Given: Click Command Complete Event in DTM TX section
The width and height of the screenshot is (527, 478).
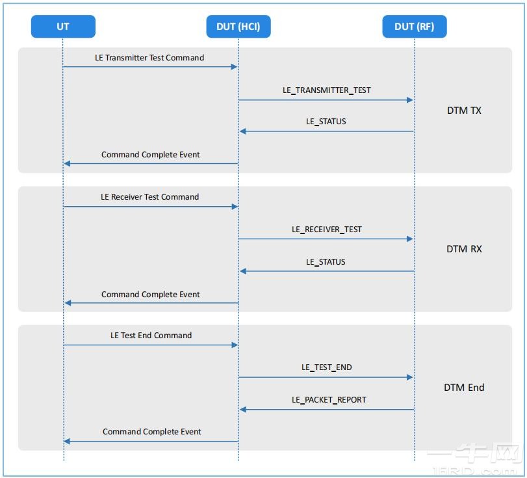Looking at the screenshot, I should click(x=151, y=155).
